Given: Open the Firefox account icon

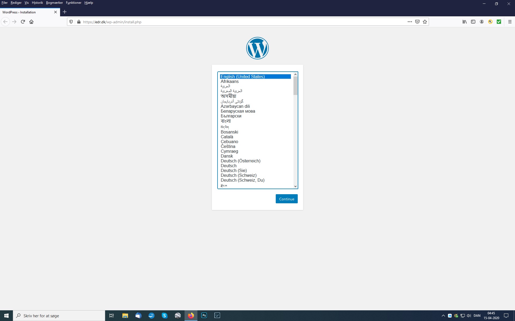Looking at the screenshot, I should [482, 22].
